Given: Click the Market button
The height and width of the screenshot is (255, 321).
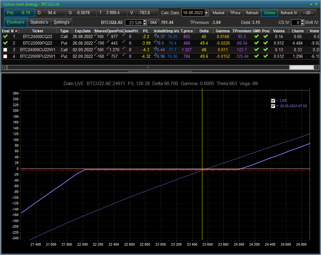Looking at the screenshot, I should point(218,13).
